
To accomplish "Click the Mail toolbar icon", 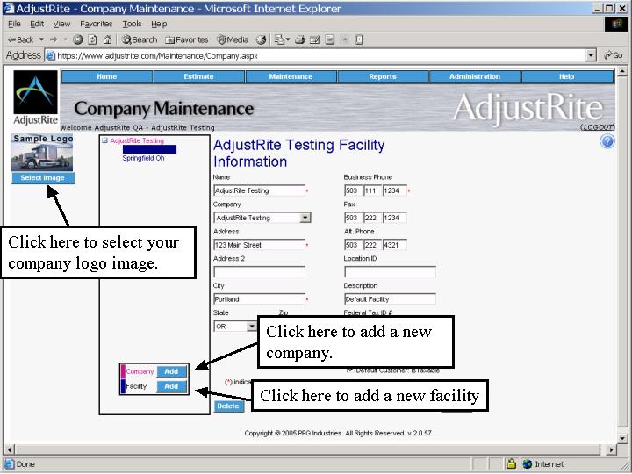I will [x=279, y=39].
